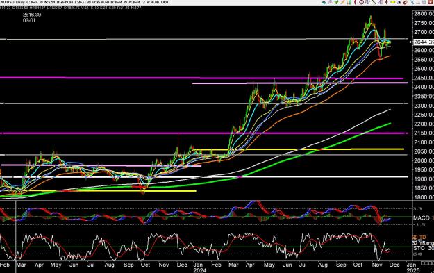
Task: Click the 03-01 cursor date readout
Action: point(29,20)
